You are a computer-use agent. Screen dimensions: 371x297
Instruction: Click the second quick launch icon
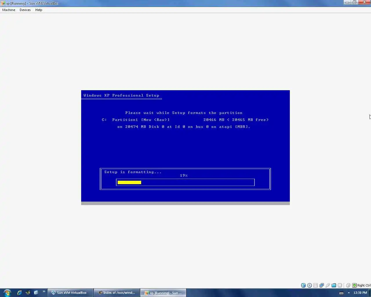pos(28,293)
